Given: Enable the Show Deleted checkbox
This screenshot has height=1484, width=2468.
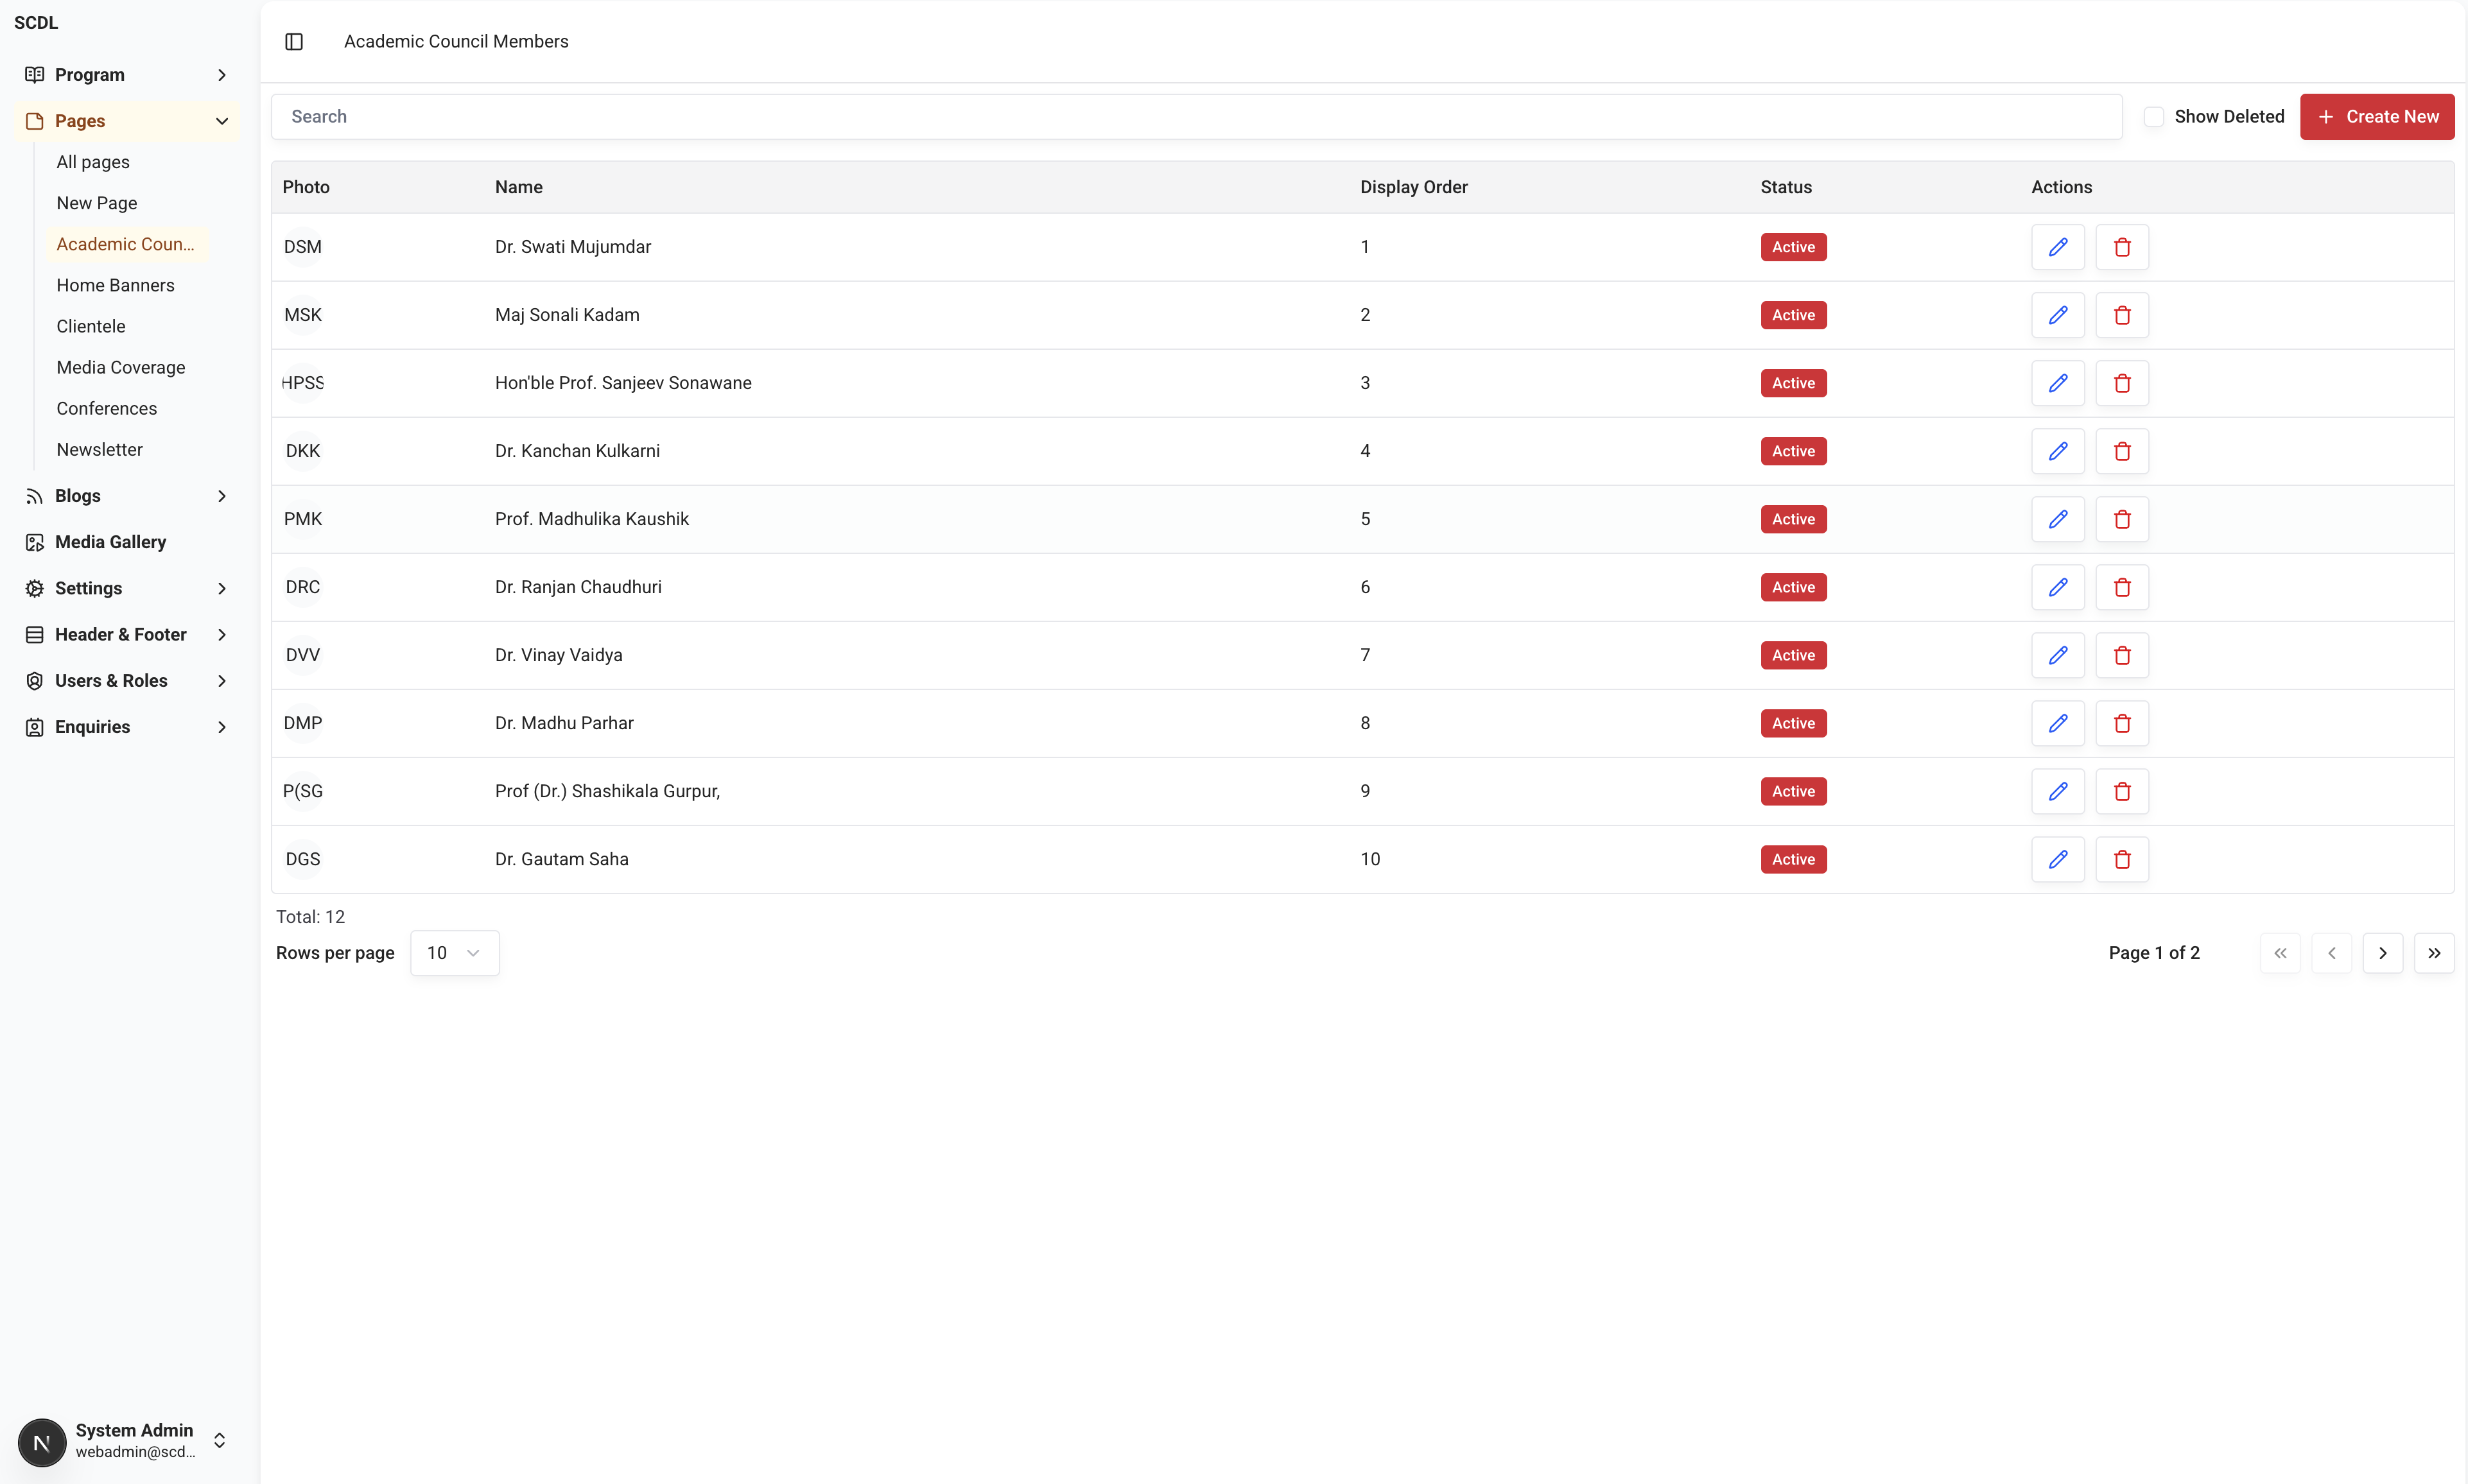Looking at the screenshot, I should click(2154, 117).
